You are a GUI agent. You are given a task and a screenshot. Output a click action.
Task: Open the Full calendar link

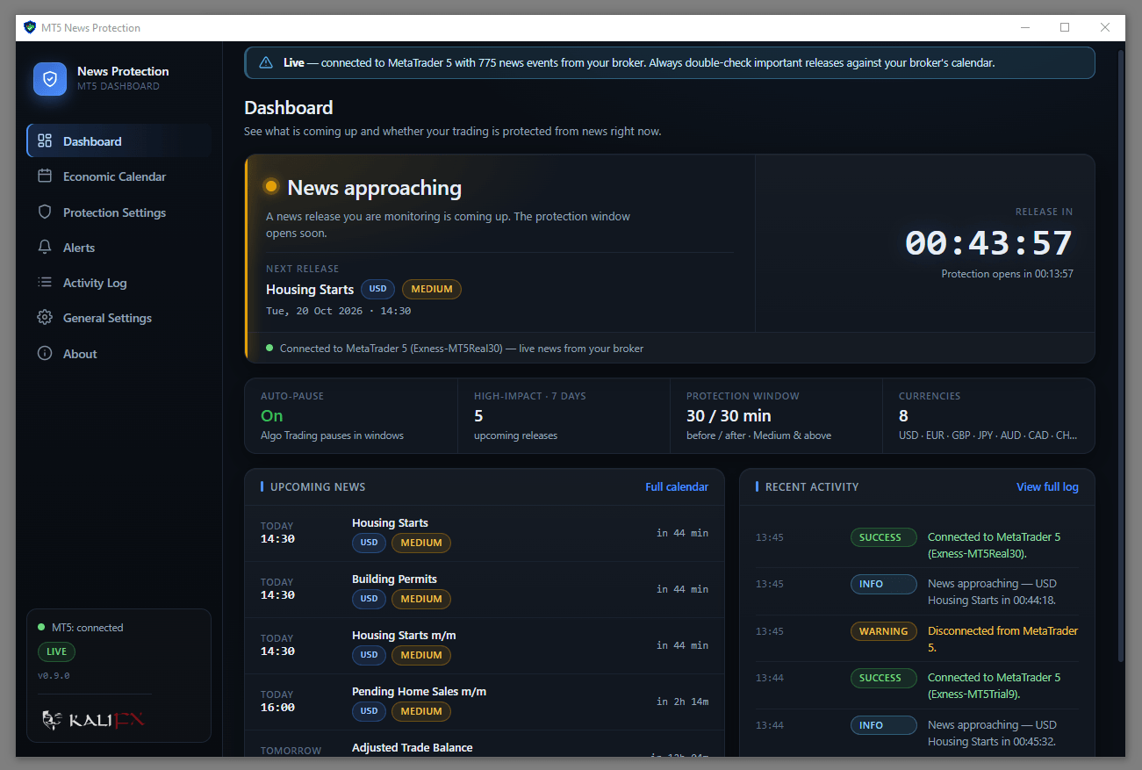pos(677,486)
